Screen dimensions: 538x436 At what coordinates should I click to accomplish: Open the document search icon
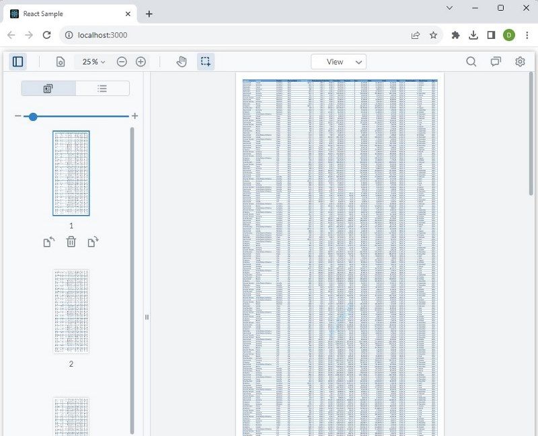471,62
